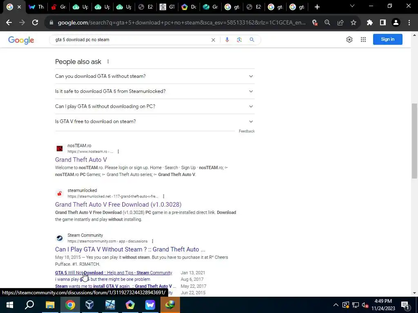Image resolution: width=418 pixels, height=313 pixels.
Task: Open the blocked cookies indicator in address bar
Action: (315, 23)
